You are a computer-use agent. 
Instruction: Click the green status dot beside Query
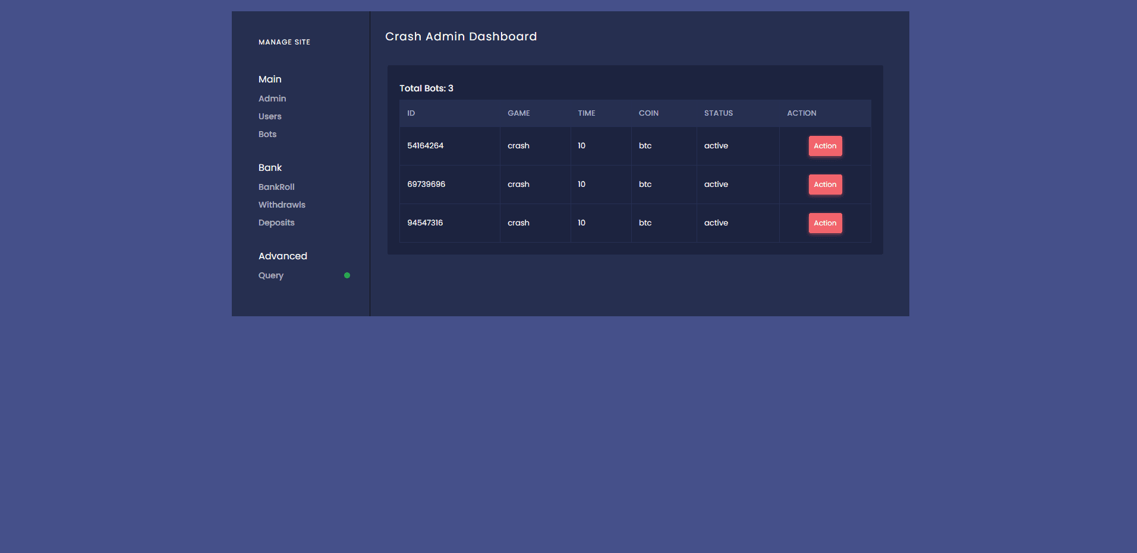coord(347,275)
